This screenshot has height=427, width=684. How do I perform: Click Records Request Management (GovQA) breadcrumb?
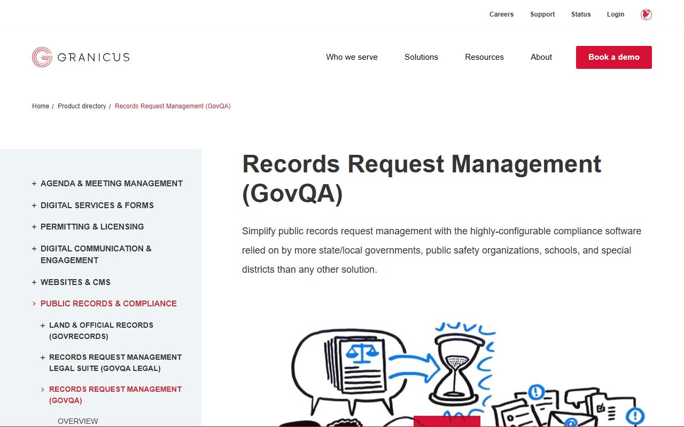[173, 106]
